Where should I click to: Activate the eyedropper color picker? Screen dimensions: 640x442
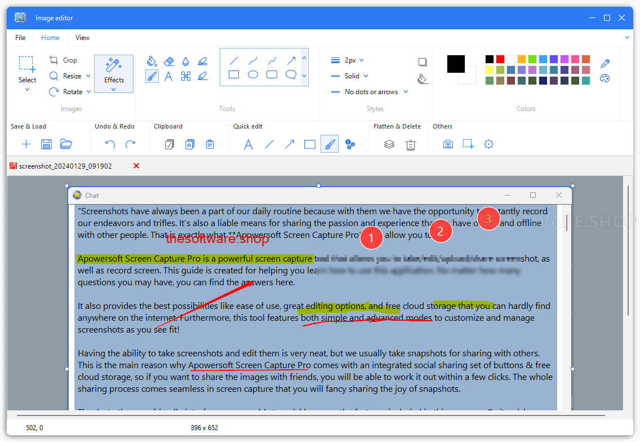[605, 63]
